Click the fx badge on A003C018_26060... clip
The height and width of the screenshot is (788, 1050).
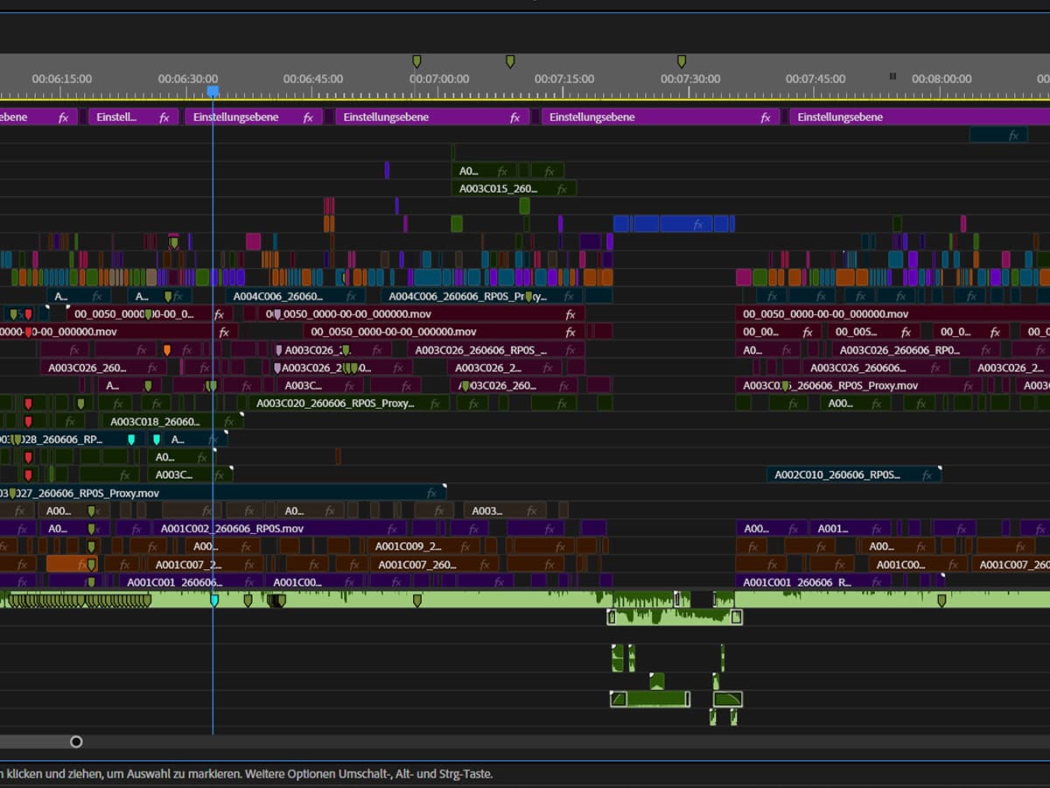coord(228,422)
